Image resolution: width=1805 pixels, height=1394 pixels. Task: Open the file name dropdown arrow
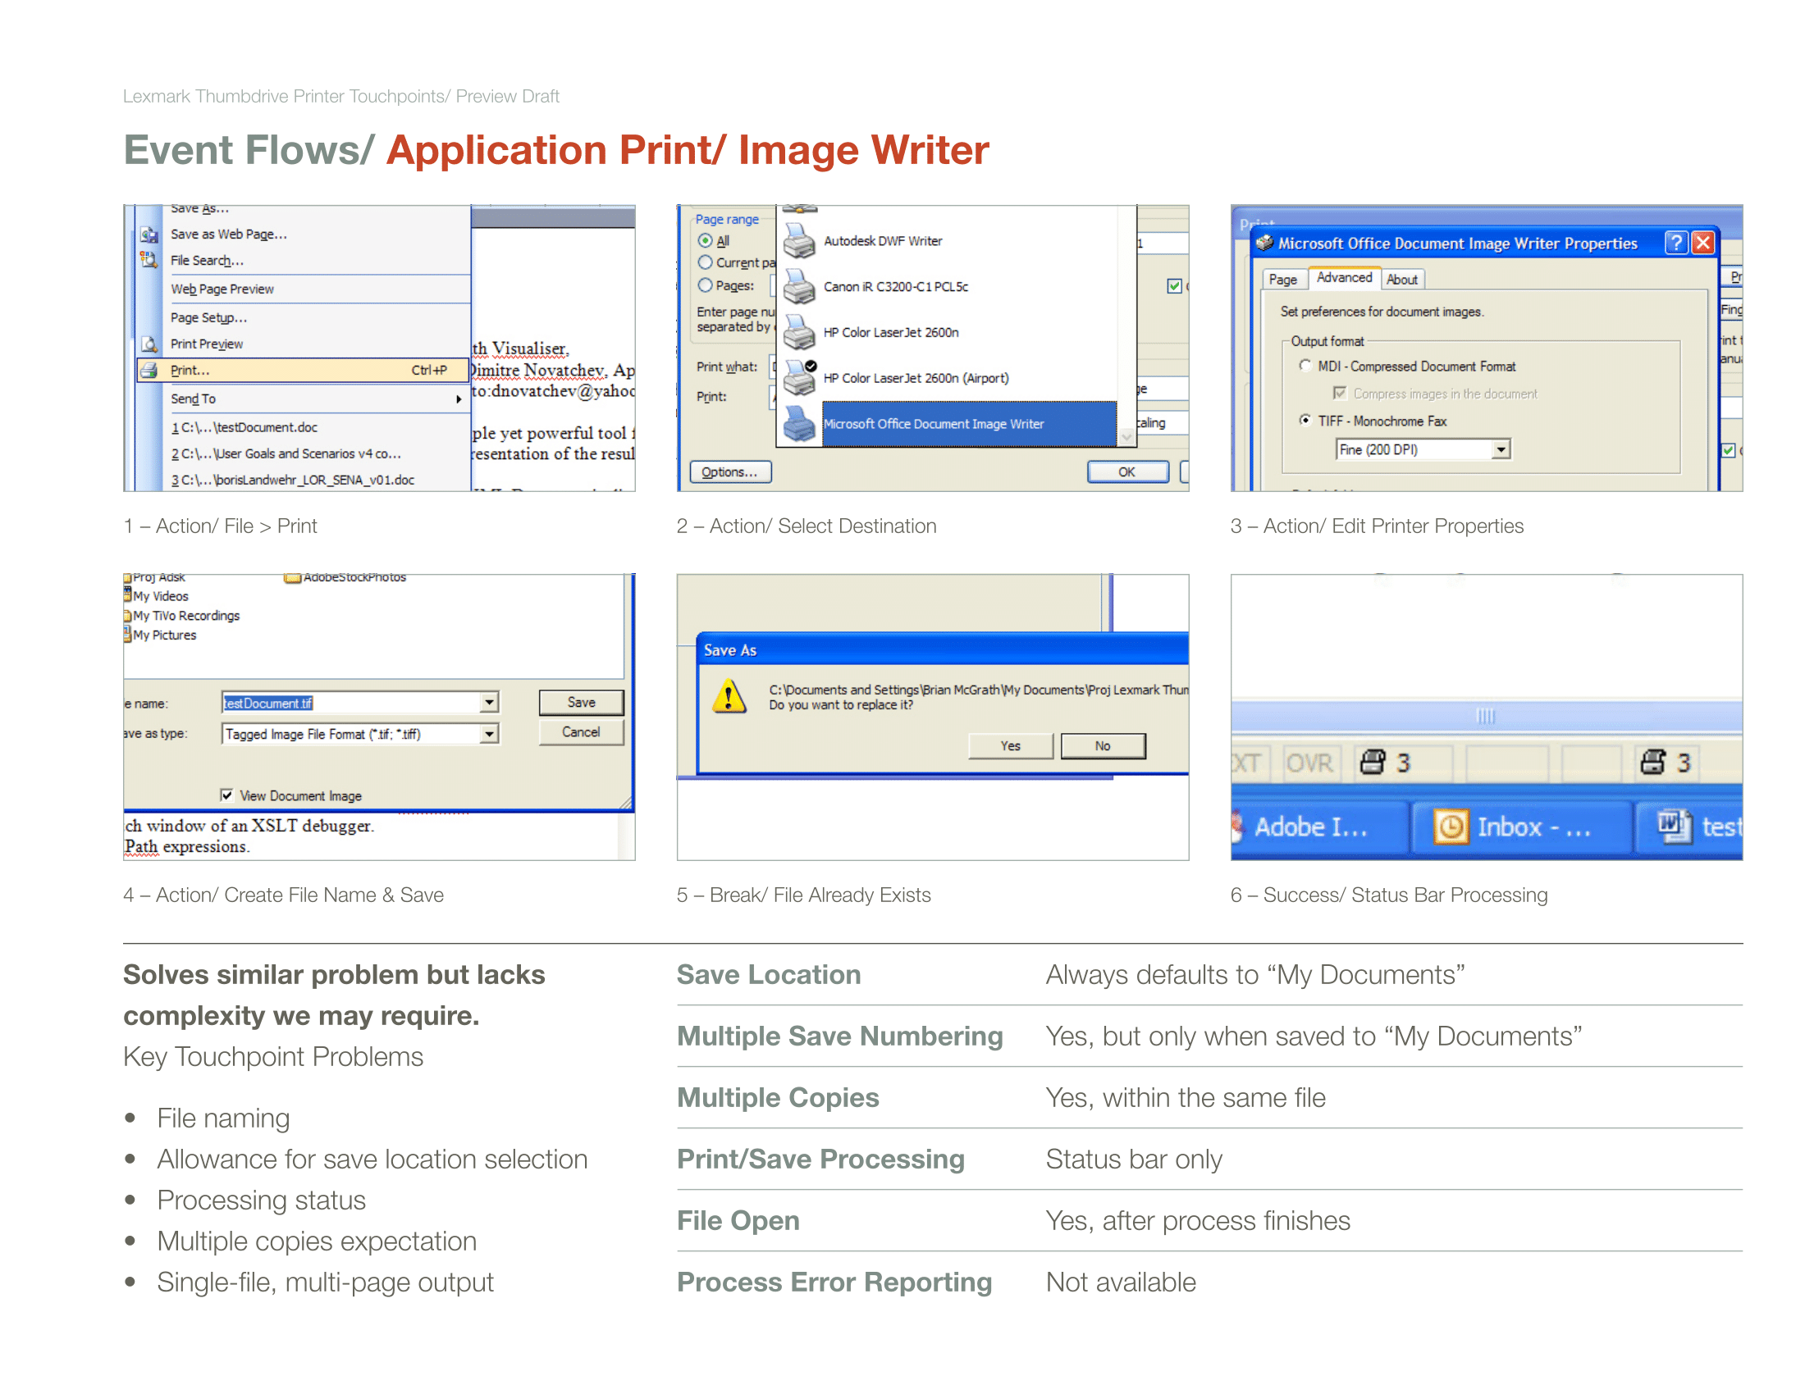coord(490,703)
